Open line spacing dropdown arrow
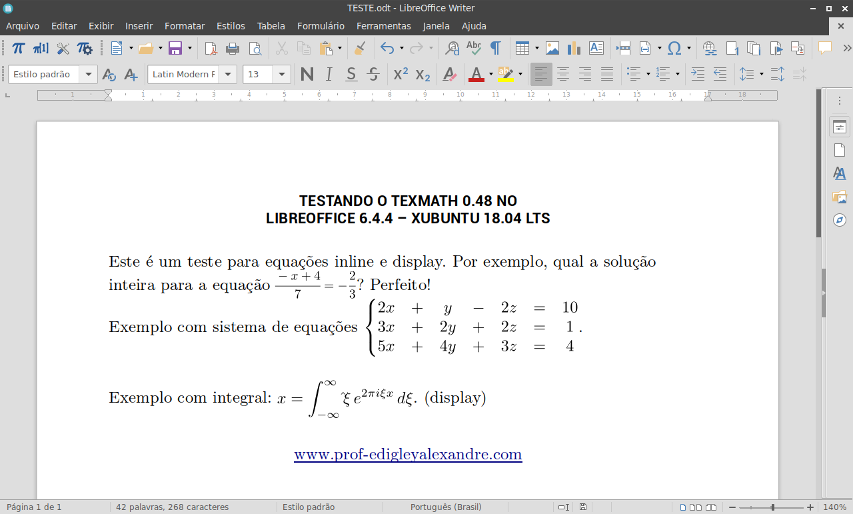This screenshot has width=853, height=514. click(x=762, y=74)
